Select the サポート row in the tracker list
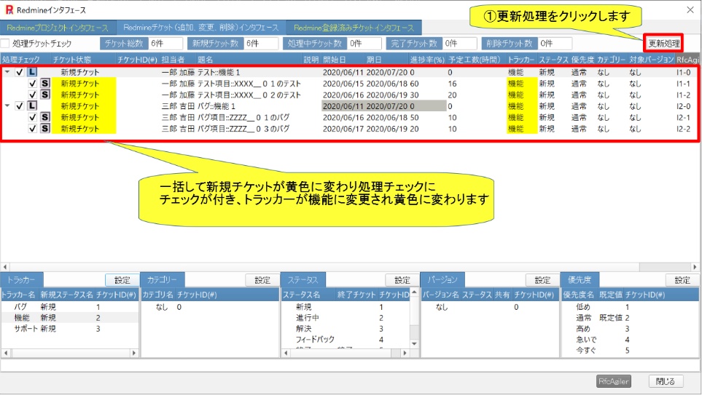 pyautogui.click(x=69, y=328)
